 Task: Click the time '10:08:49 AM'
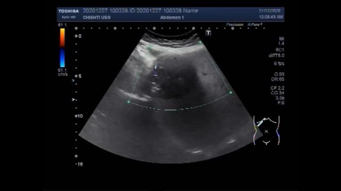pyautogui.click(x=271, y=17)
